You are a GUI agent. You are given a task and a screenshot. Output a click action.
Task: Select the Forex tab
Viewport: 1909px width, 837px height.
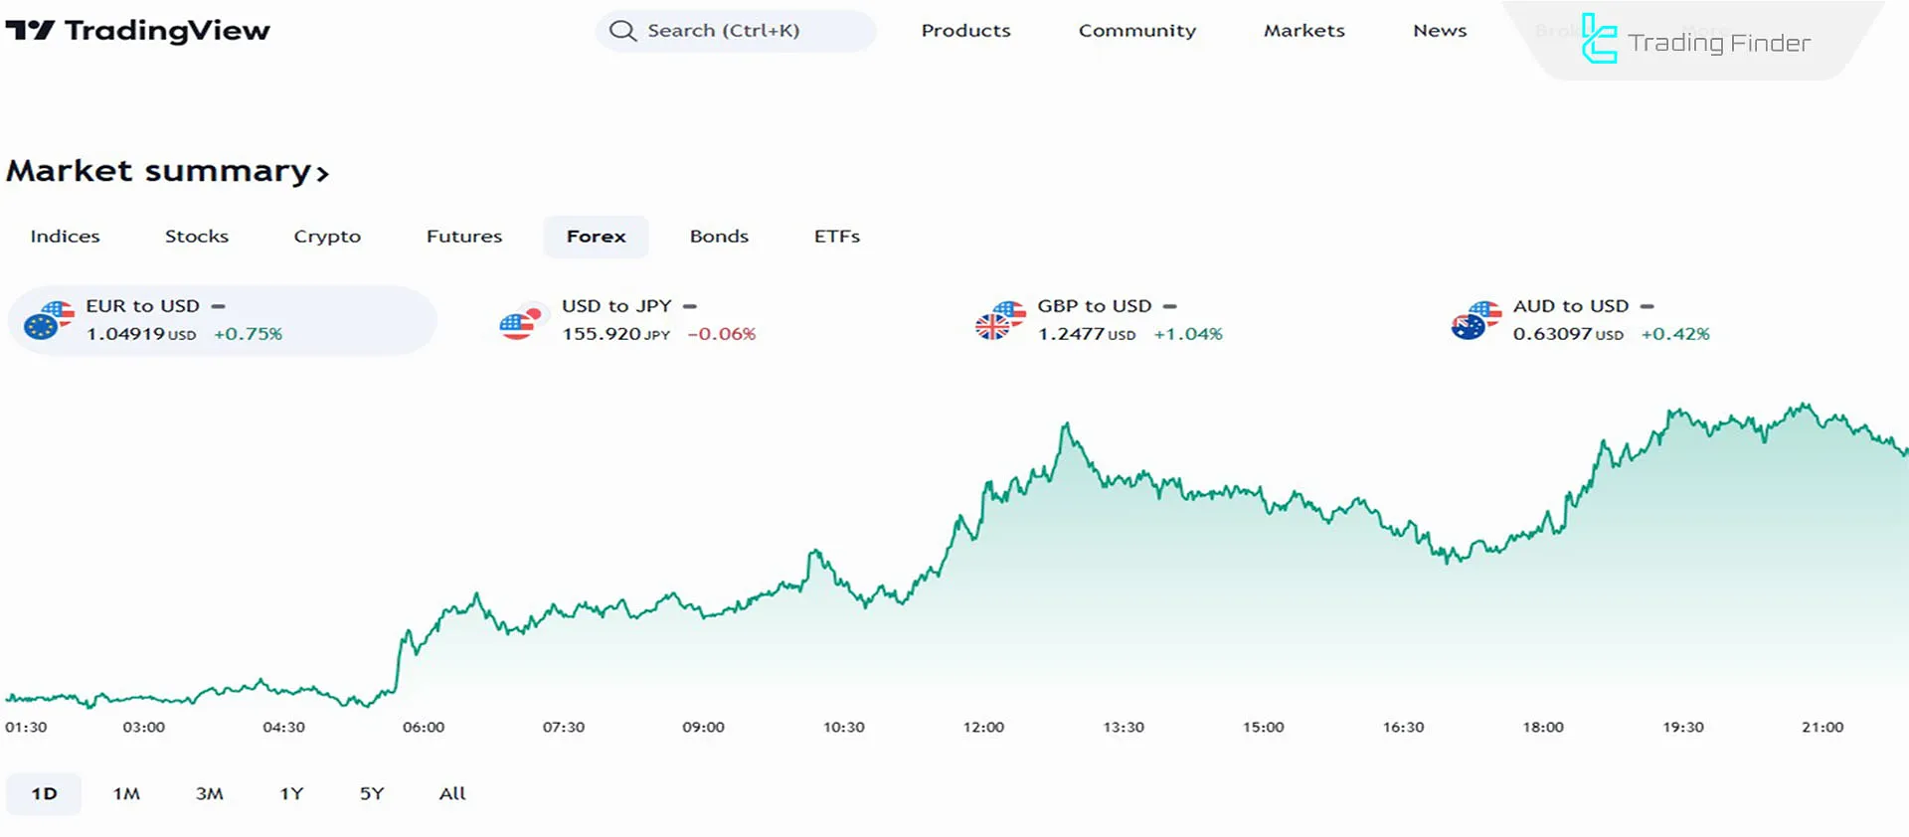[596, 237]
